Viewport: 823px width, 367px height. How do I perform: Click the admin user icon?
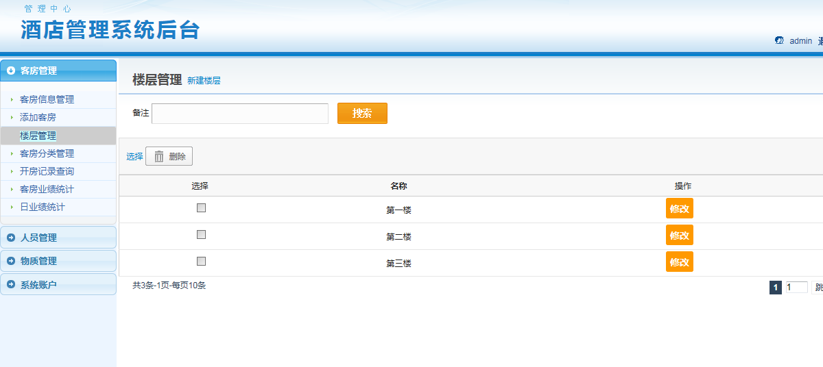click(x=779, y=40)
